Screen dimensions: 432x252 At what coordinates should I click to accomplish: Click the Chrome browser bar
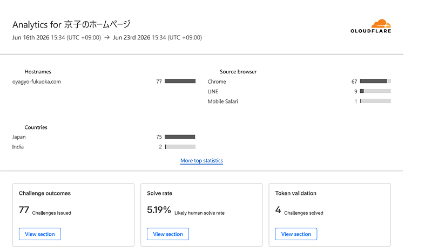[x=375, y=81]
